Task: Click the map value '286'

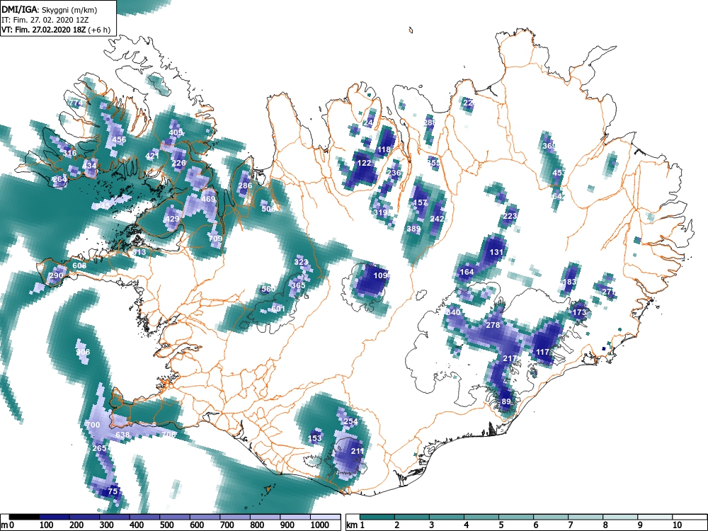Action: [245, 185]
